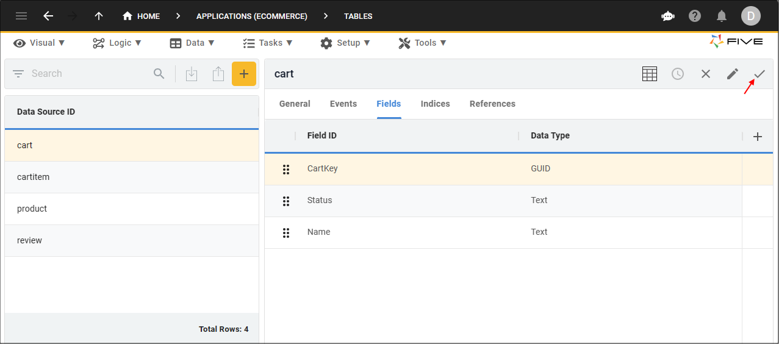This screenshot has width=779, height=344.
Task: Open the Data menu dropdown
Action: point(192,43)
